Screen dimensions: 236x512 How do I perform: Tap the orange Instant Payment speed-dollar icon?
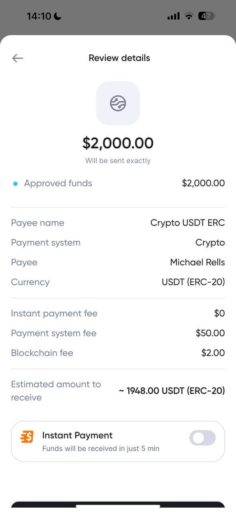[x=26, y=436]
